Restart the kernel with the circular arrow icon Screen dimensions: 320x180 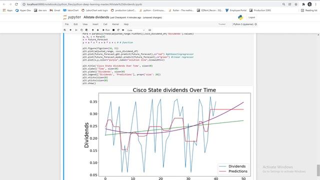(x=118, y=30)
